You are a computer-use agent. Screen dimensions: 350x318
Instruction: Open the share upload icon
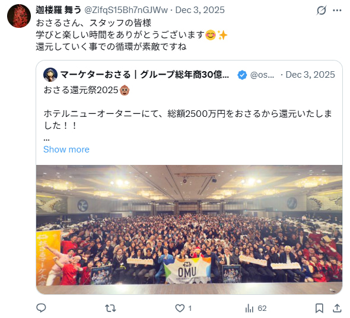point(337,308)
